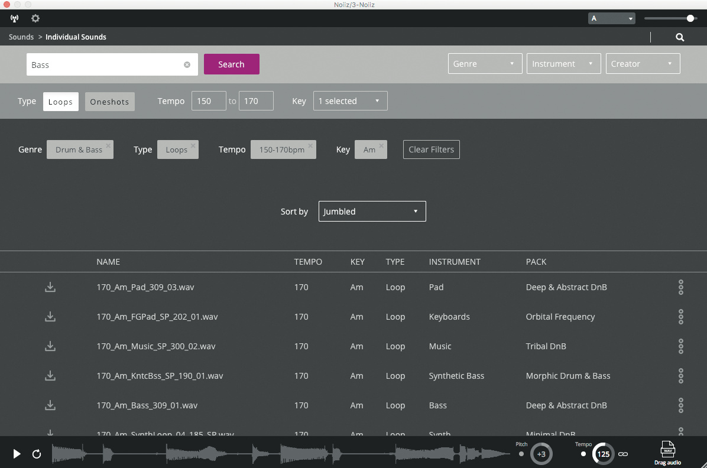Click the broadcast antenna icon in top bar
Viewport: 707px width, 468px height.
(15, 18)
